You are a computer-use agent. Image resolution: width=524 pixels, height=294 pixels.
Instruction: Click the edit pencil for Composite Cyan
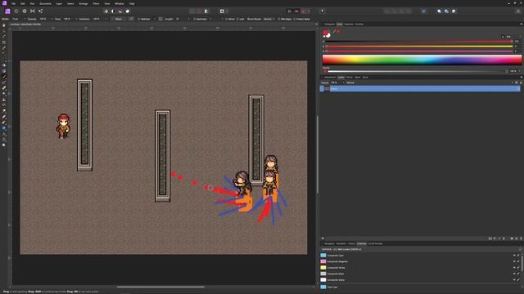pos(518,256)
